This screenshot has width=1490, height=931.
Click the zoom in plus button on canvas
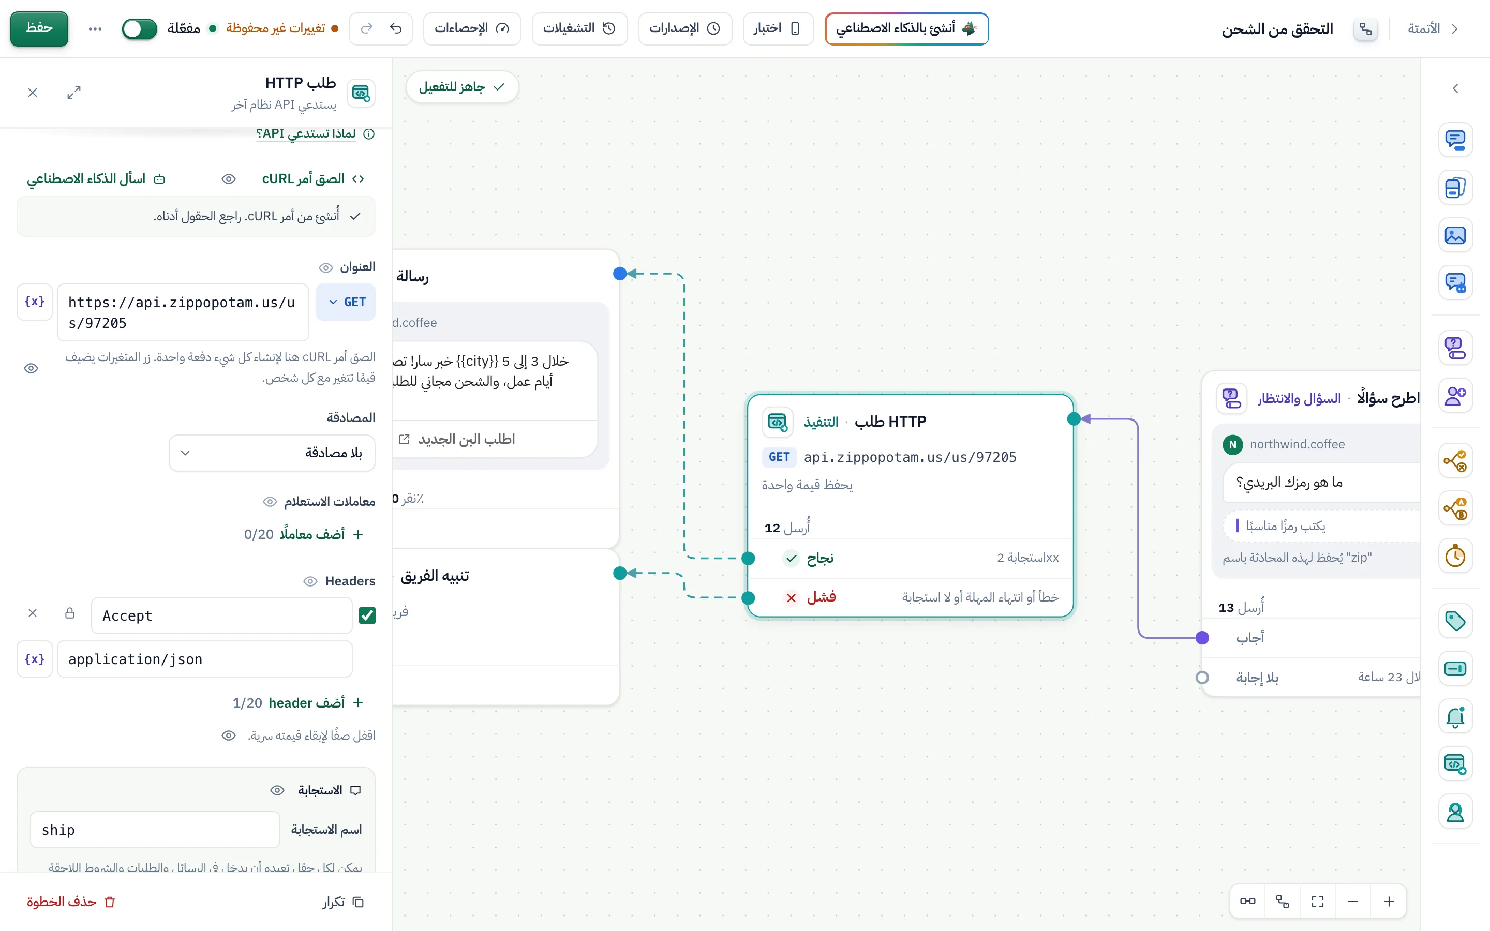(1389, 902)
